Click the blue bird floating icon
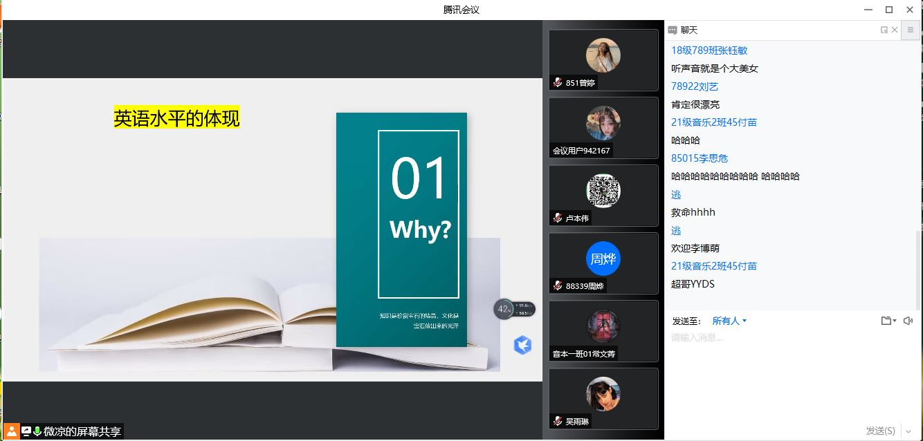Viewport: 923px width, 441px height. point(522,345)
